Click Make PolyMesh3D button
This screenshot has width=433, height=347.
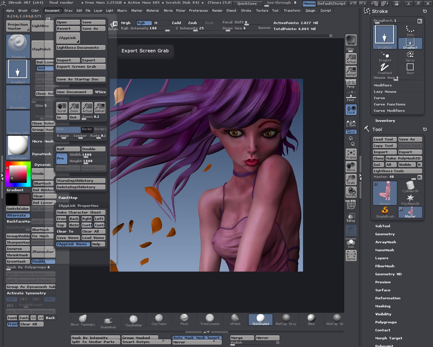tap(404, 158)
